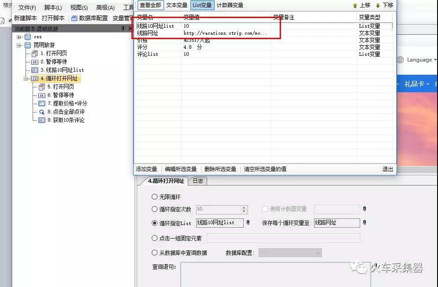Click the loop count spinner arrows

coord(244,209)
